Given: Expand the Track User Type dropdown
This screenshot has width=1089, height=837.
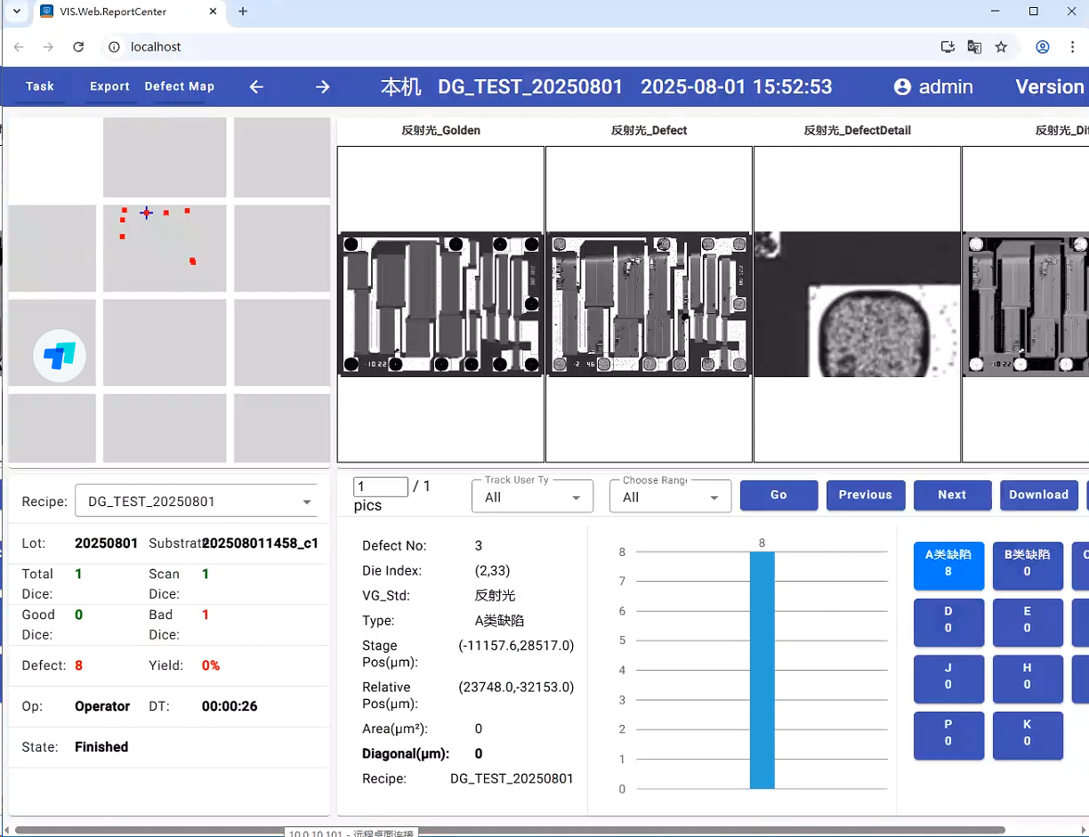Looking at the screenshot, I should click(x=532, y=496).
